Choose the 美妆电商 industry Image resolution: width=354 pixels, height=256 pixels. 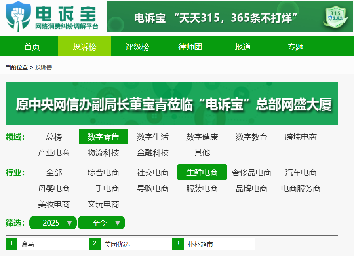coord(54,204)
